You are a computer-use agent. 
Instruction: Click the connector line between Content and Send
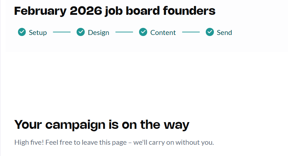tap(191, 32)
